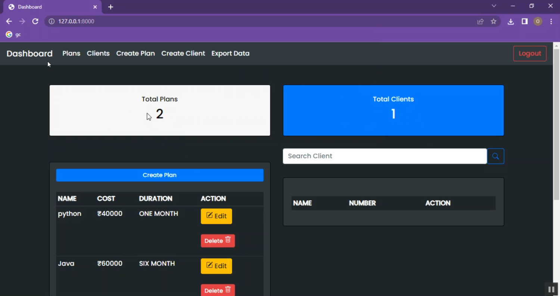Screen dimensions: 560x296
Task: Click Edit button for python plan
Action: tap(216, 216)
